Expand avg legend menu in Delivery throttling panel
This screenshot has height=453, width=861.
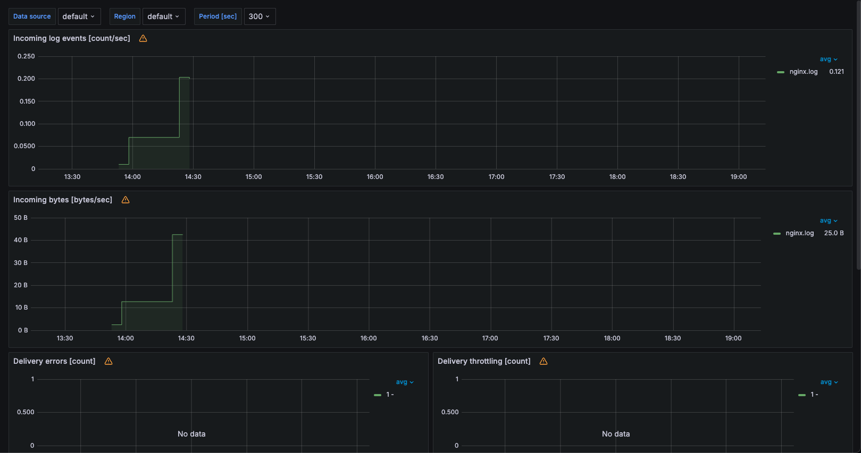(829, 382)
